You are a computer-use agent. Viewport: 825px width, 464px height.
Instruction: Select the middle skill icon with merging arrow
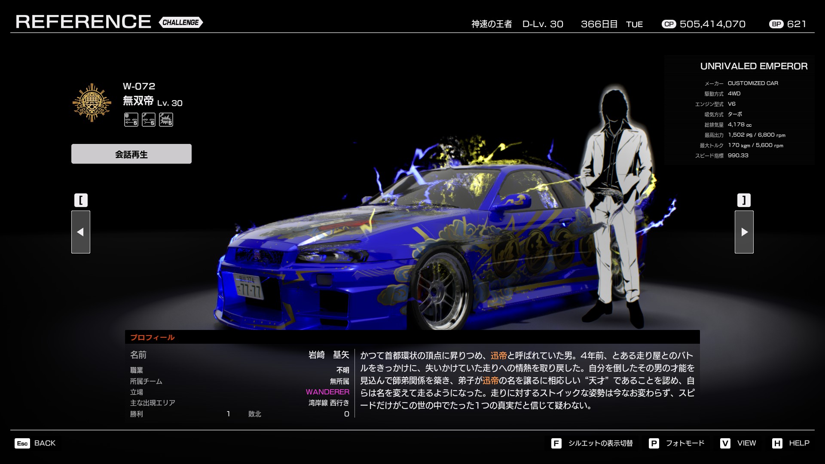pyautogui.click(x=149, y=120)
